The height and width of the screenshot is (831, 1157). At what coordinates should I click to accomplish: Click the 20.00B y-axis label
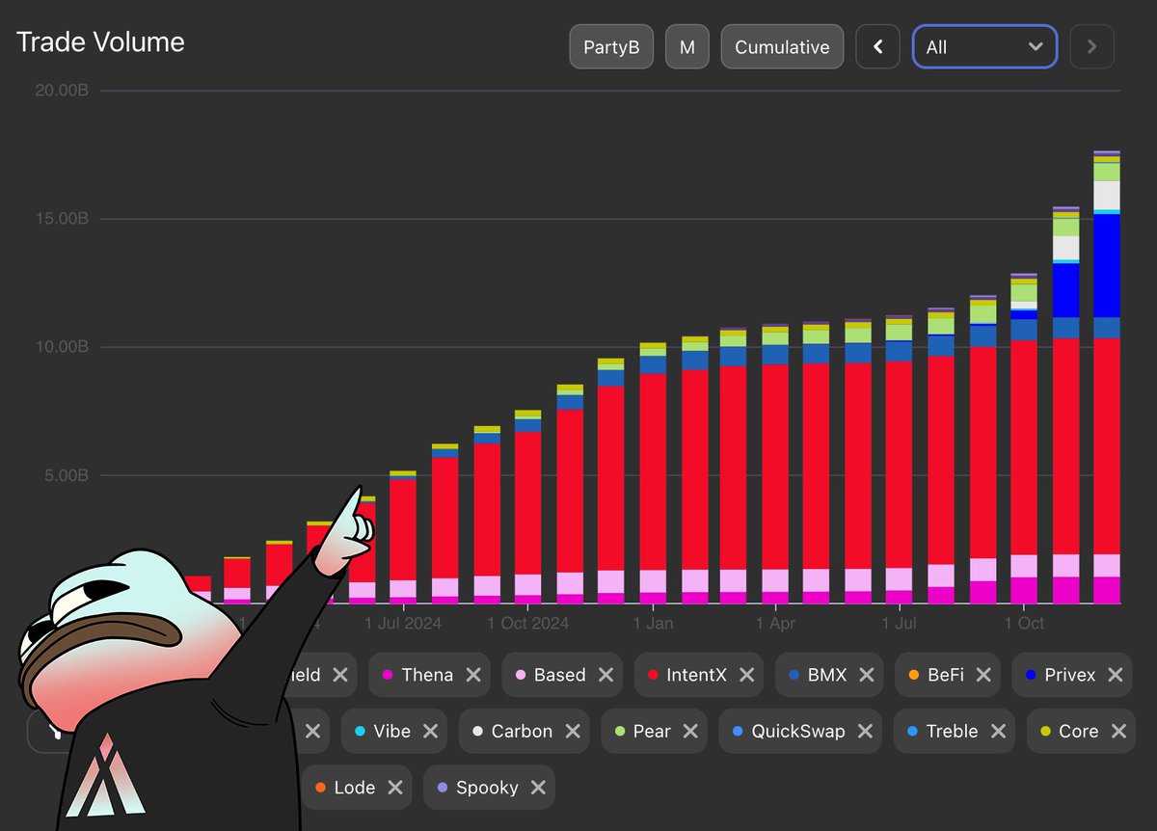pos(63,91)
